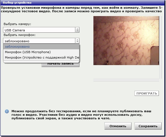The height and width of the screenshot is (137, 166).
Task: Open the camera selection combo box
Action: [x=41, y=30]
